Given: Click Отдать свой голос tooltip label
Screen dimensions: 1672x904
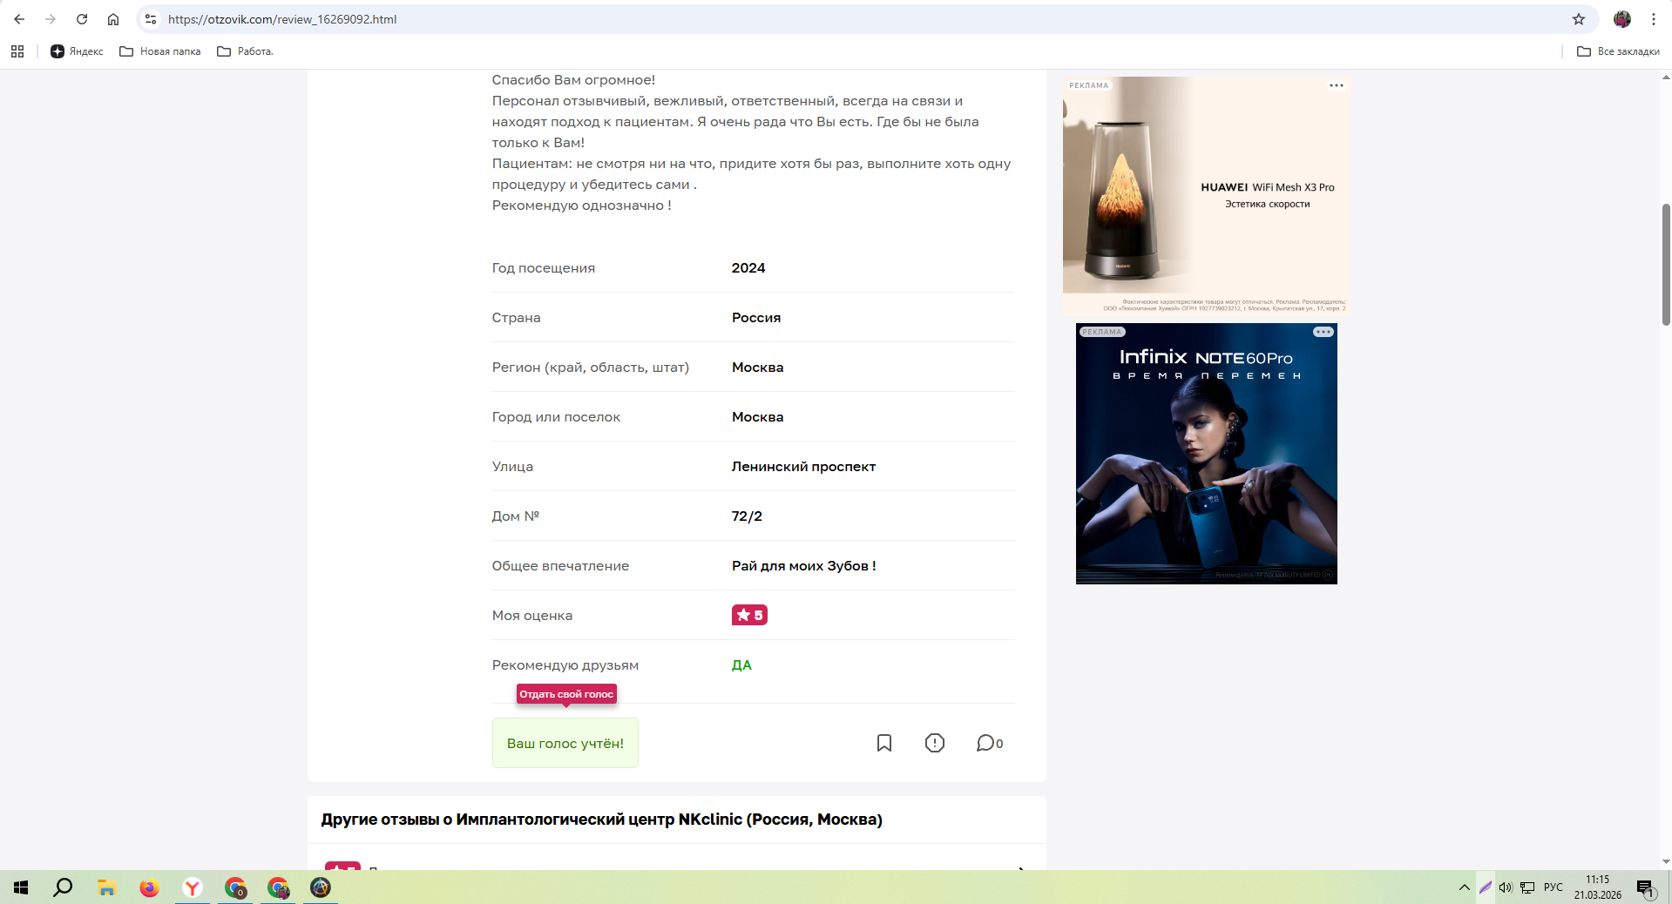Looking at the screenshot, I should (x=566, y=694).
